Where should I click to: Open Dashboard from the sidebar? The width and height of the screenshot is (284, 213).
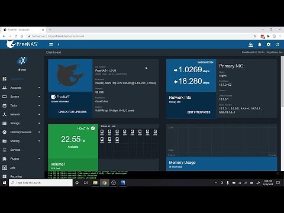[x=17, y=79]
